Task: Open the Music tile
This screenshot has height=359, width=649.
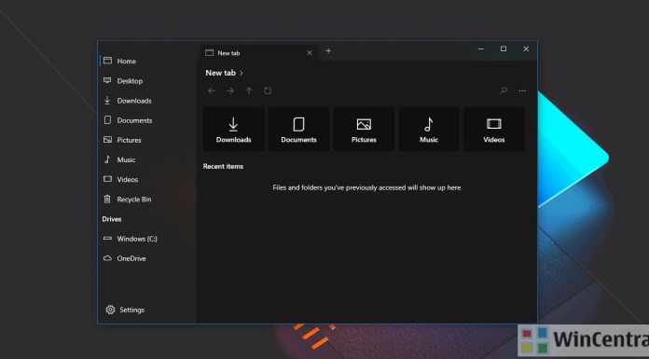Action: point(429,130)
